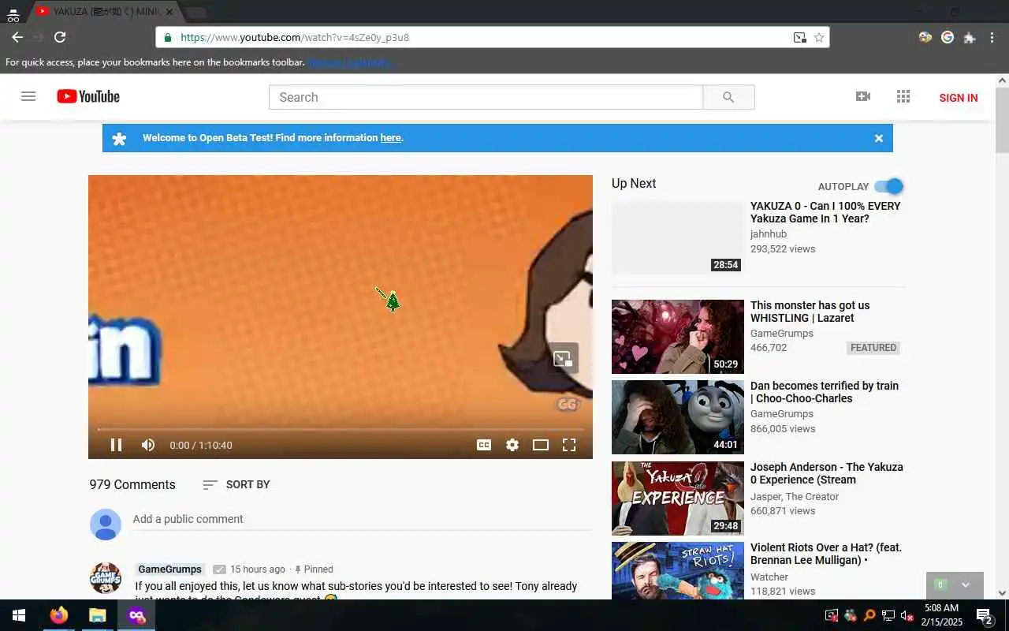Seek along the video progress bar
The image size is (1009, 631).
click(341, 429)
